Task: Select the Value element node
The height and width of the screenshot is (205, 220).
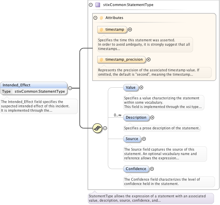Action: pos(130,87)
